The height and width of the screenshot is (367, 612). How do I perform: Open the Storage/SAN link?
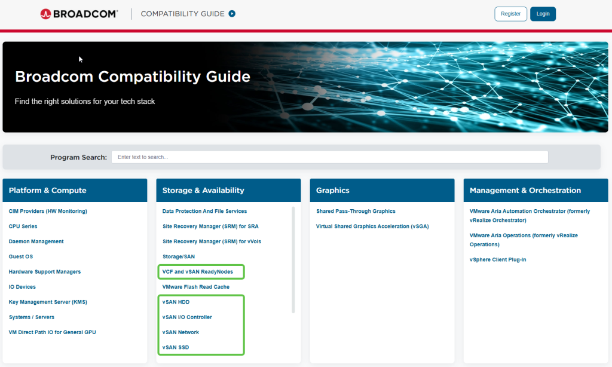pyautogui.click(x=178, y=256)
